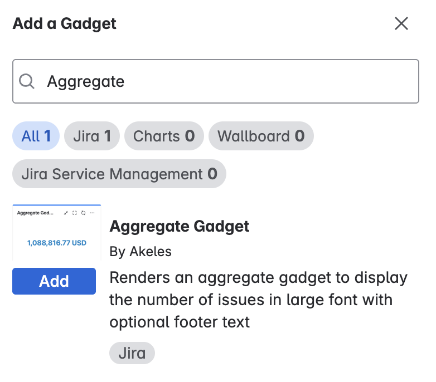The width and height of the screenshot is (436, 382).
Task: Click the fullscreen icon in the gadget preview
Action: (x=75, y=213)
